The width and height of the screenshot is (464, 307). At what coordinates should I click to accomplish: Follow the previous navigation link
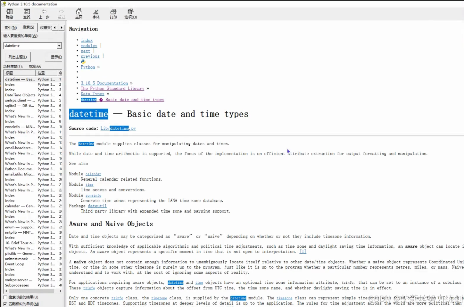tap(90, 56)
